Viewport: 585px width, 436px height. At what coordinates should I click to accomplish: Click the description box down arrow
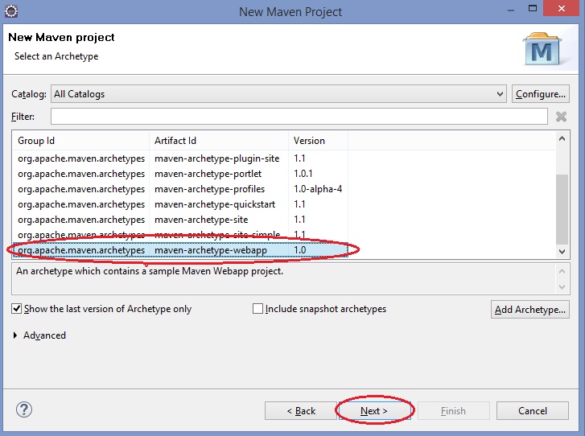pyautogui.click(x=562, y=287)
